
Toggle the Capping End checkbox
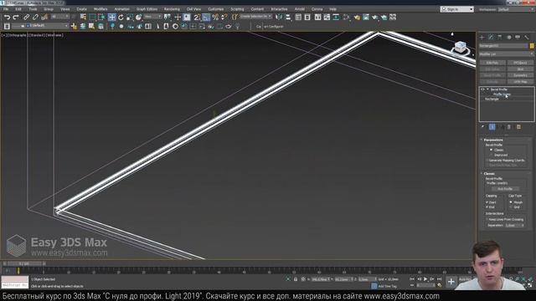tap(487, 207)
